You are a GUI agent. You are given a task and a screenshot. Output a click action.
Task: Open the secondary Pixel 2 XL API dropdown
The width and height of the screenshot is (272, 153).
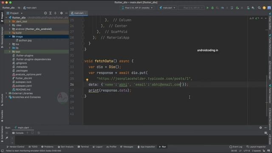(191, 8)
